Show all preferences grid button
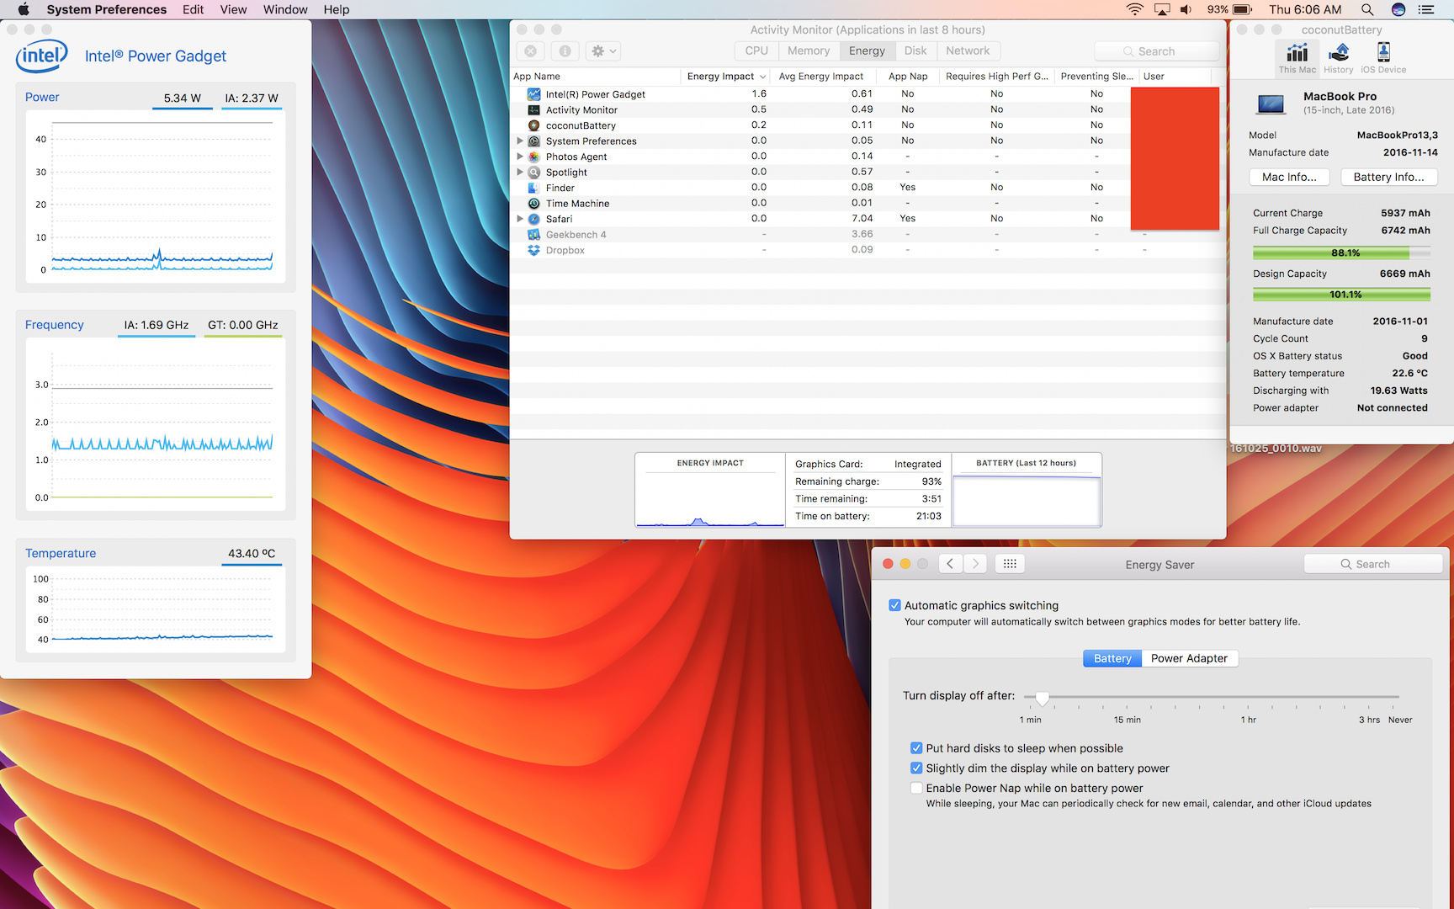This screenshot has height=909, width=1454. pos(1010,564)
